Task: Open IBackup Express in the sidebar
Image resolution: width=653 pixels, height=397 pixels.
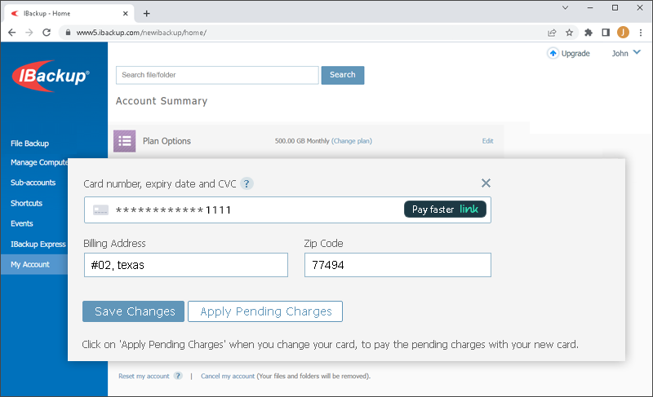Action: 38,244
